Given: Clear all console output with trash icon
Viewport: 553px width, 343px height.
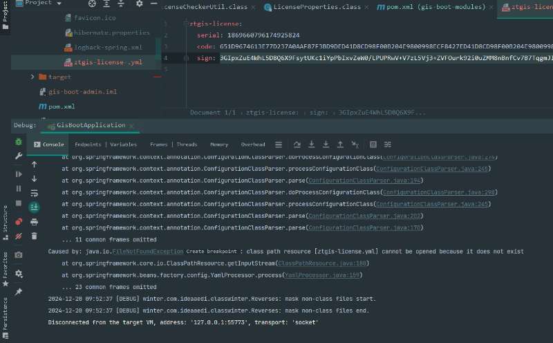Looking at the screenshot, I should (35, 236).
